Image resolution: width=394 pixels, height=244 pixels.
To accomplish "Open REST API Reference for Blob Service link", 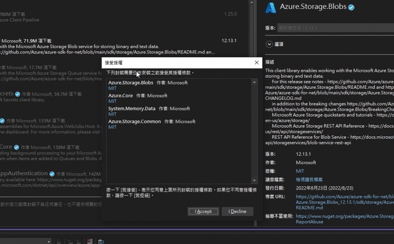I will click(330, 140).
